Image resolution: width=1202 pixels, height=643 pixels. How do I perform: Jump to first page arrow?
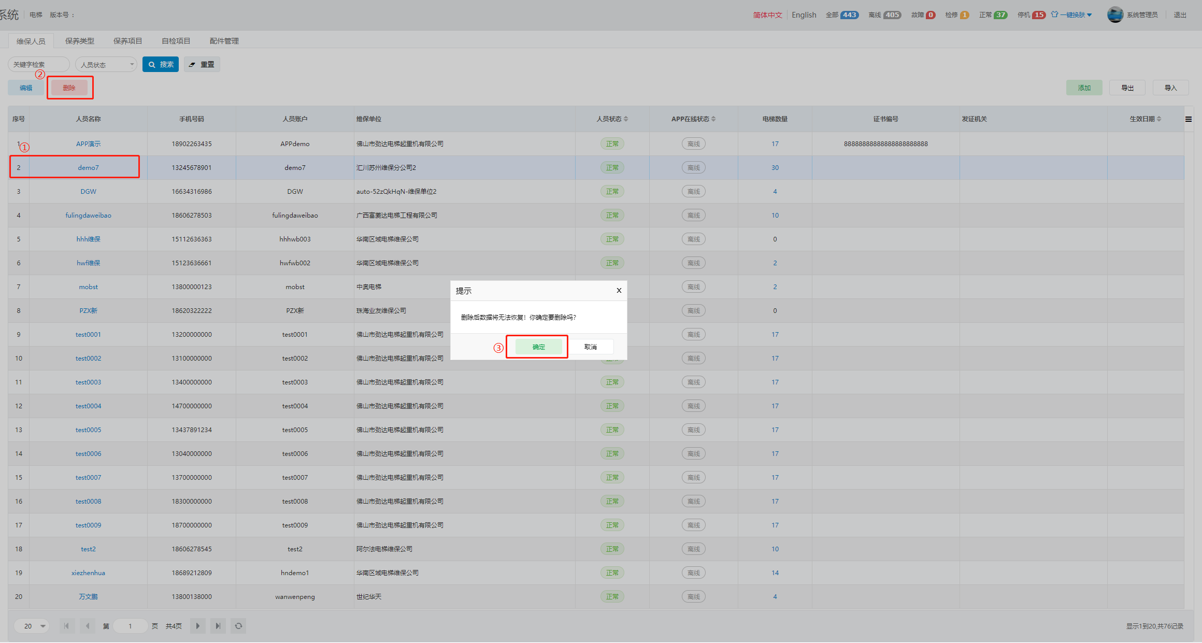coord(66,626)
